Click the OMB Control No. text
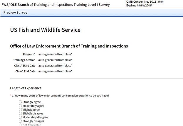This screenshot has height=126, width=183. [145, 2]
